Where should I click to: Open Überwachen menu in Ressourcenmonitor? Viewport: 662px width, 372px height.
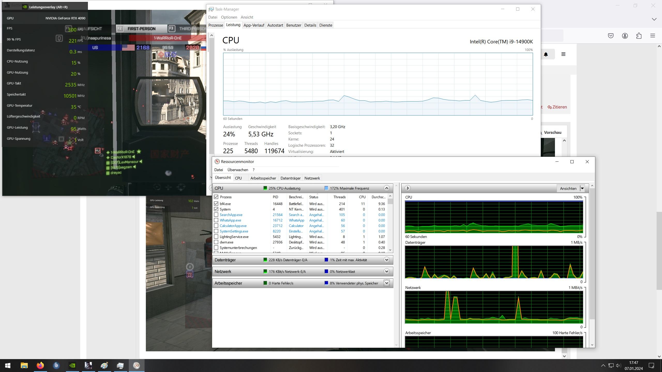point(238,170)
